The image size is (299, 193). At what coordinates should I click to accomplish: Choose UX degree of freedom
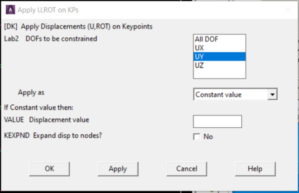(x=199, y=48)
